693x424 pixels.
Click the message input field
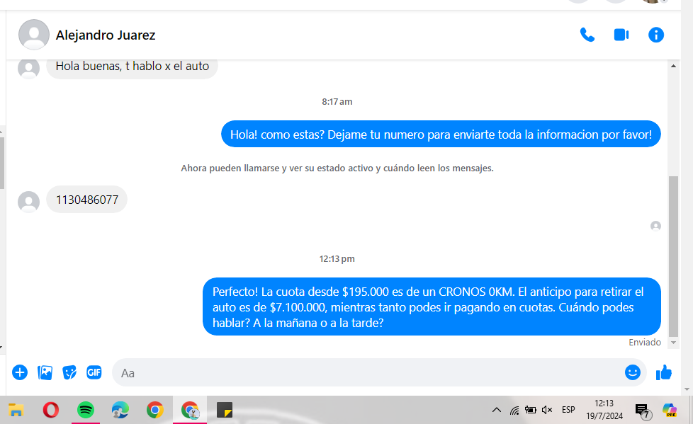click(368, 372)
